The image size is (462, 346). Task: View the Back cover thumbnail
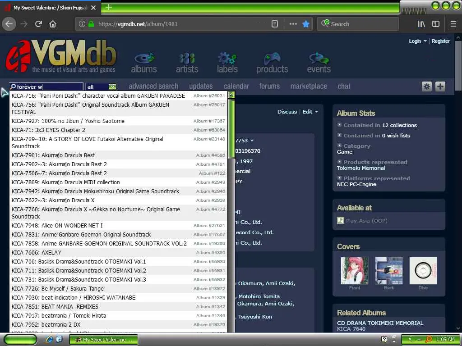pyautogui.click(x=388, y=271)
